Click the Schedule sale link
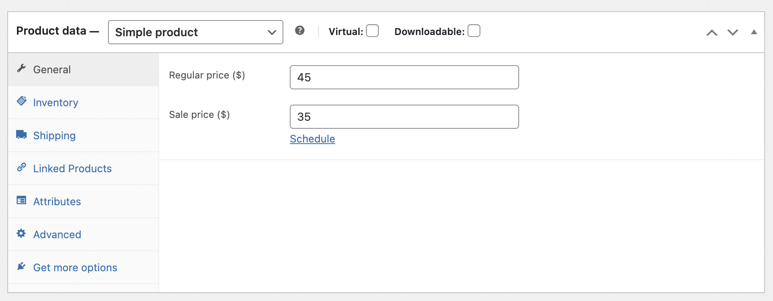The width and height of the screenshot is (773, 301). 312,139
